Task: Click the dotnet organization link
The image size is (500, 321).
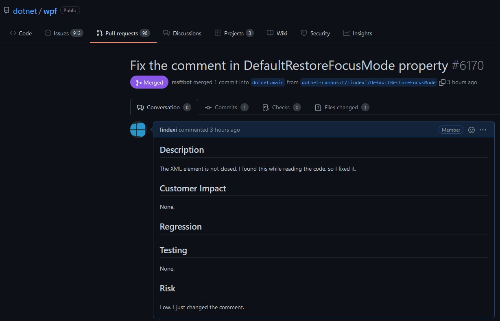Action: 25,11
